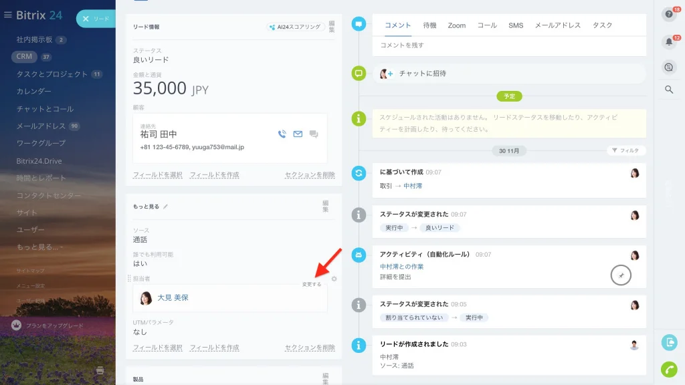This screenshot has height=385, width=685.
Task: Open the フィルタ filter button
Action: click(x=626, y=150)
